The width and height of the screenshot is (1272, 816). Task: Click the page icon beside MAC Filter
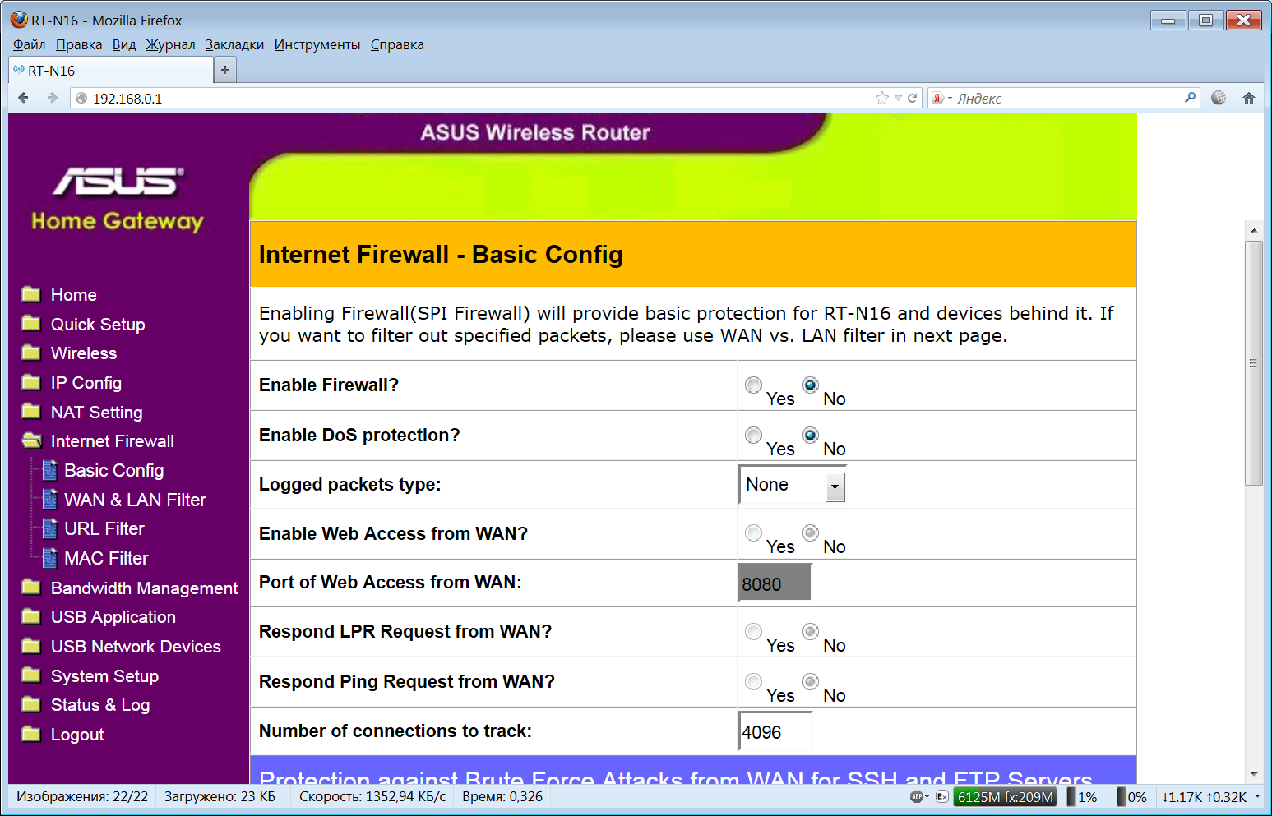(49, 558)
